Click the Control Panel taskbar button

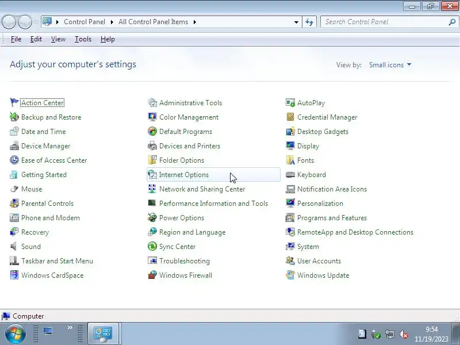103,333
